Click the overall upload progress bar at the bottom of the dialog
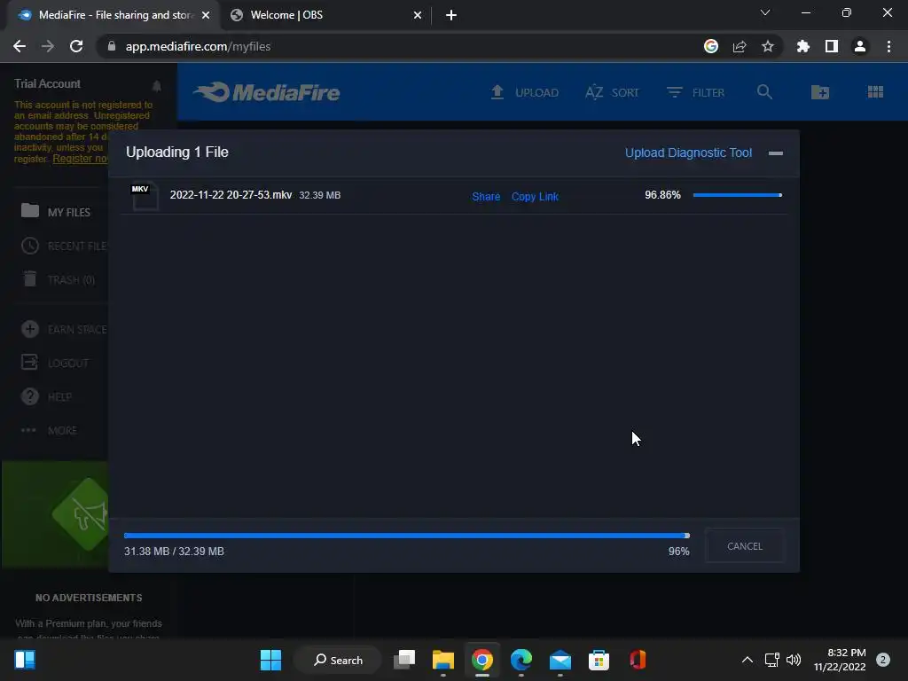The width and height of the screenshot is (908, 681). pos(406,536)
